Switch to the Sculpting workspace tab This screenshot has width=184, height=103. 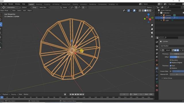pyautogui.click(x=47, y=4)
